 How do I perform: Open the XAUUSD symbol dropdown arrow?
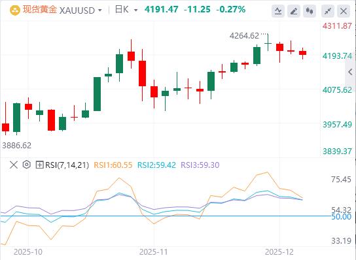99,10
